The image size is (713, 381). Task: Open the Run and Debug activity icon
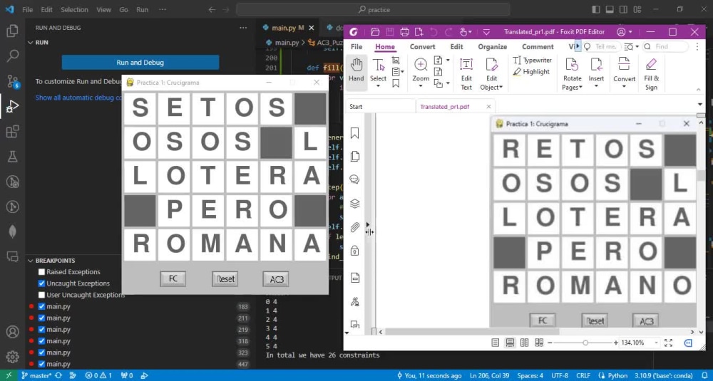[x=12, y=106]
